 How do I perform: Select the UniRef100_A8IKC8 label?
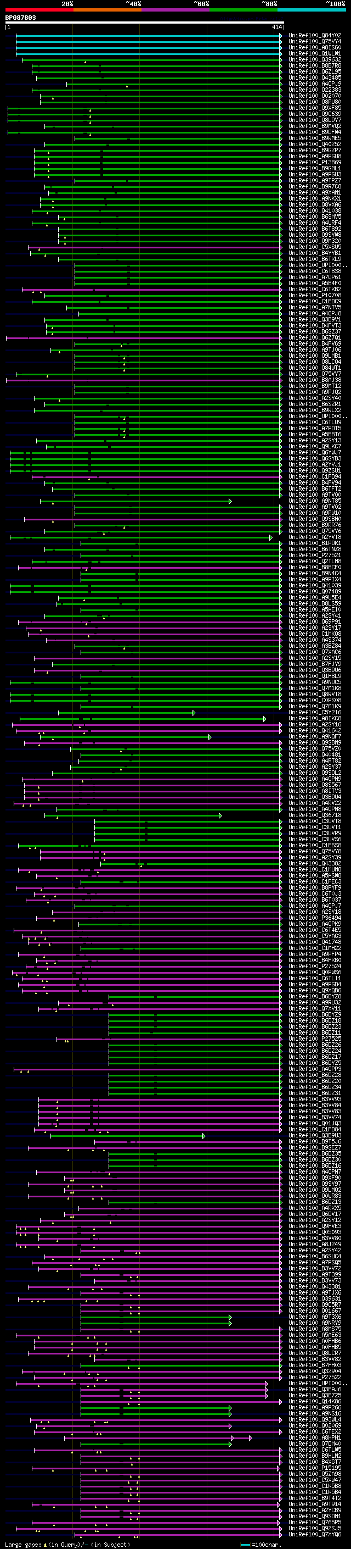click(314, 719)
